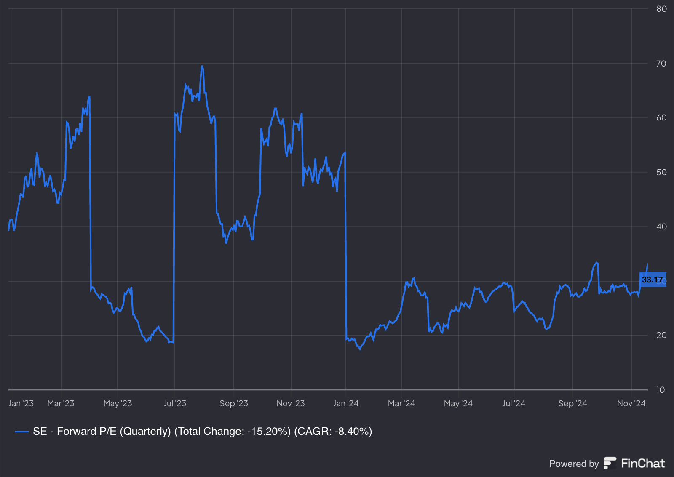Click the May '23 axis label
The image size is (674, 477).
point(118,403)
